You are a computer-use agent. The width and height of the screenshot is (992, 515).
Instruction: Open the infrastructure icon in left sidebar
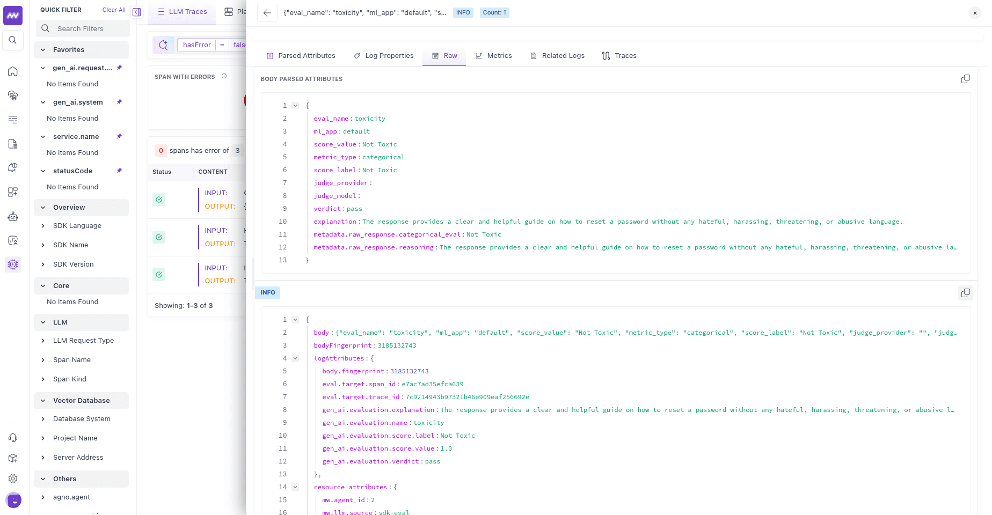(13, 95)
